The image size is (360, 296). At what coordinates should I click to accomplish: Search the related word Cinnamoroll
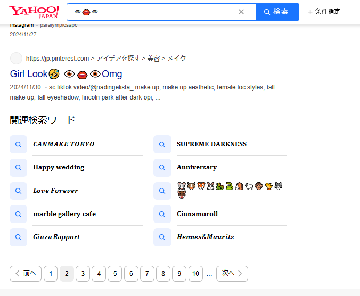click(x=197, y=214)
